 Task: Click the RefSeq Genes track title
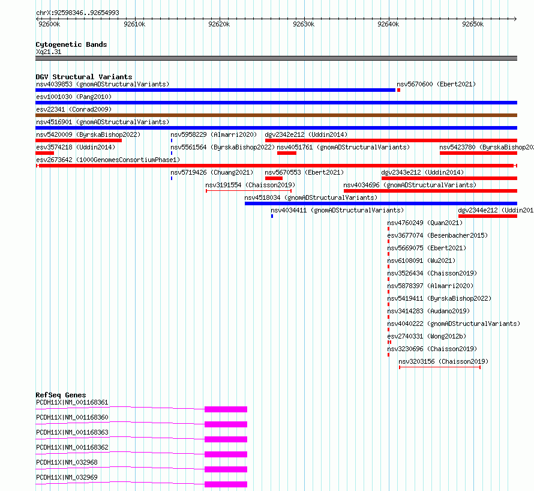point(61,395)
